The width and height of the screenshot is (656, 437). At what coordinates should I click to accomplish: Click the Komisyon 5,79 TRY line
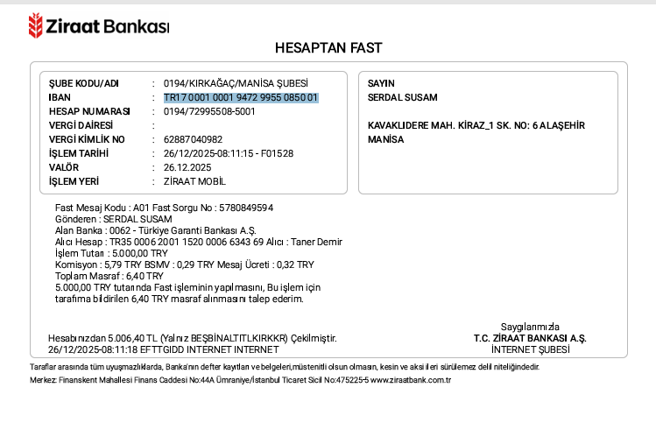[185, 264]
